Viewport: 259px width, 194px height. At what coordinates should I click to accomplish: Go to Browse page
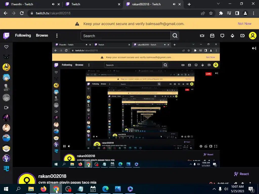[x=42, y=35]
